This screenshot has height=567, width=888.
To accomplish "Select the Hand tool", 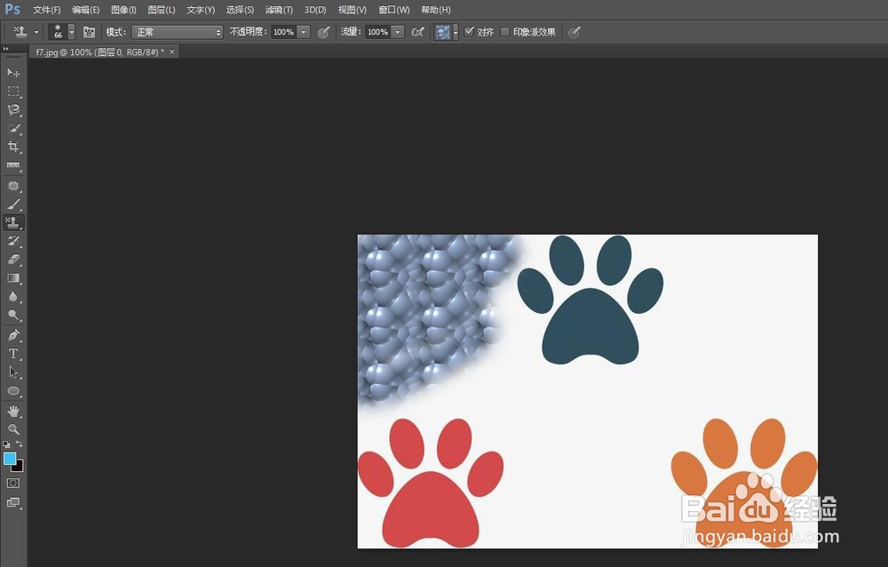I will 13,411.
